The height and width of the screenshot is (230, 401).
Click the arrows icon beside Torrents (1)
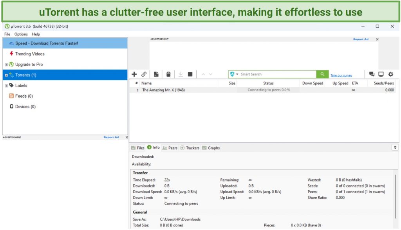[x=11, y=75]
